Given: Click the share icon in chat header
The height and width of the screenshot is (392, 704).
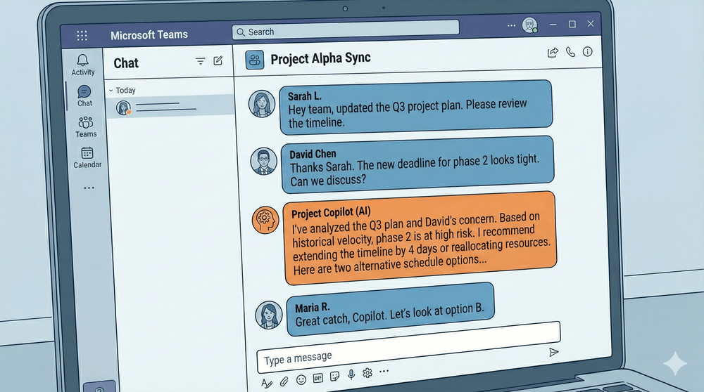Looking at the screenshot, I should tap(553, 52).
